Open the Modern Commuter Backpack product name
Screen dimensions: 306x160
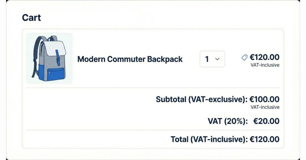point(130,59)
